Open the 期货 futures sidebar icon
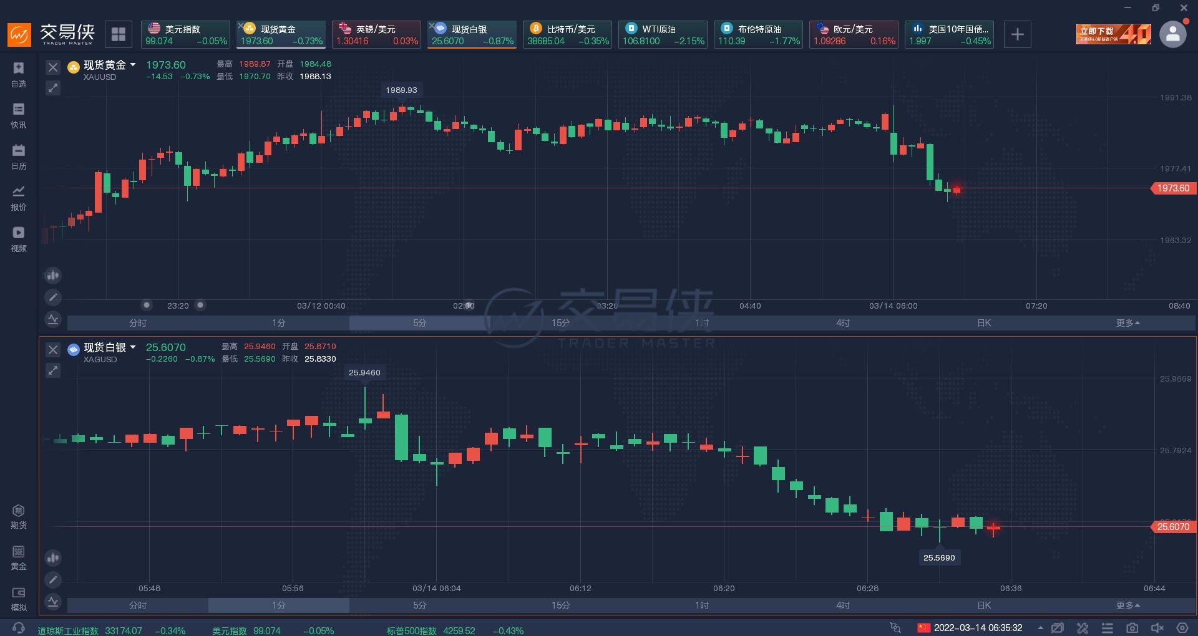Screen dimensions: 1198x636 point(19,516)
